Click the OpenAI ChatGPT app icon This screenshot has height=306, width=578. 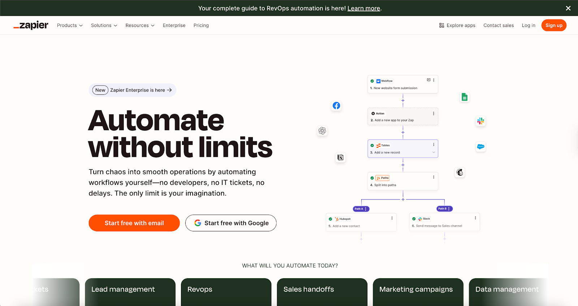[x=322, y=130]
